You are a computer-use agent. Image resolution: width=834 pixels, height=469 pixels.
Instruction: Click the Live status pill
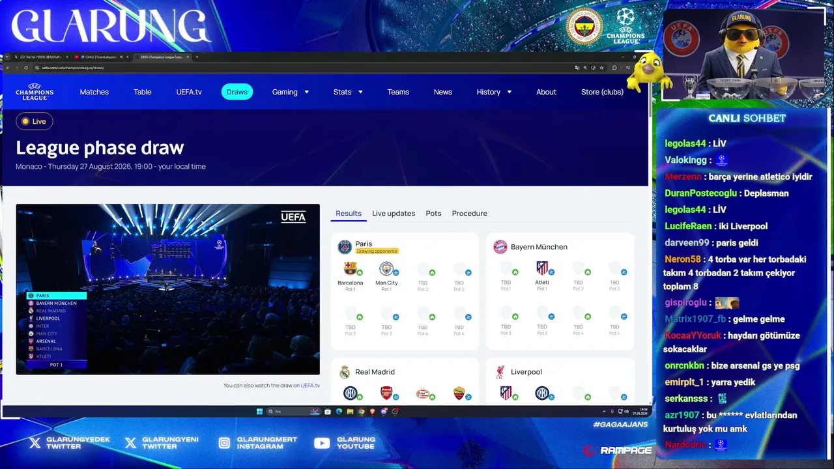[x=35, y=121]
